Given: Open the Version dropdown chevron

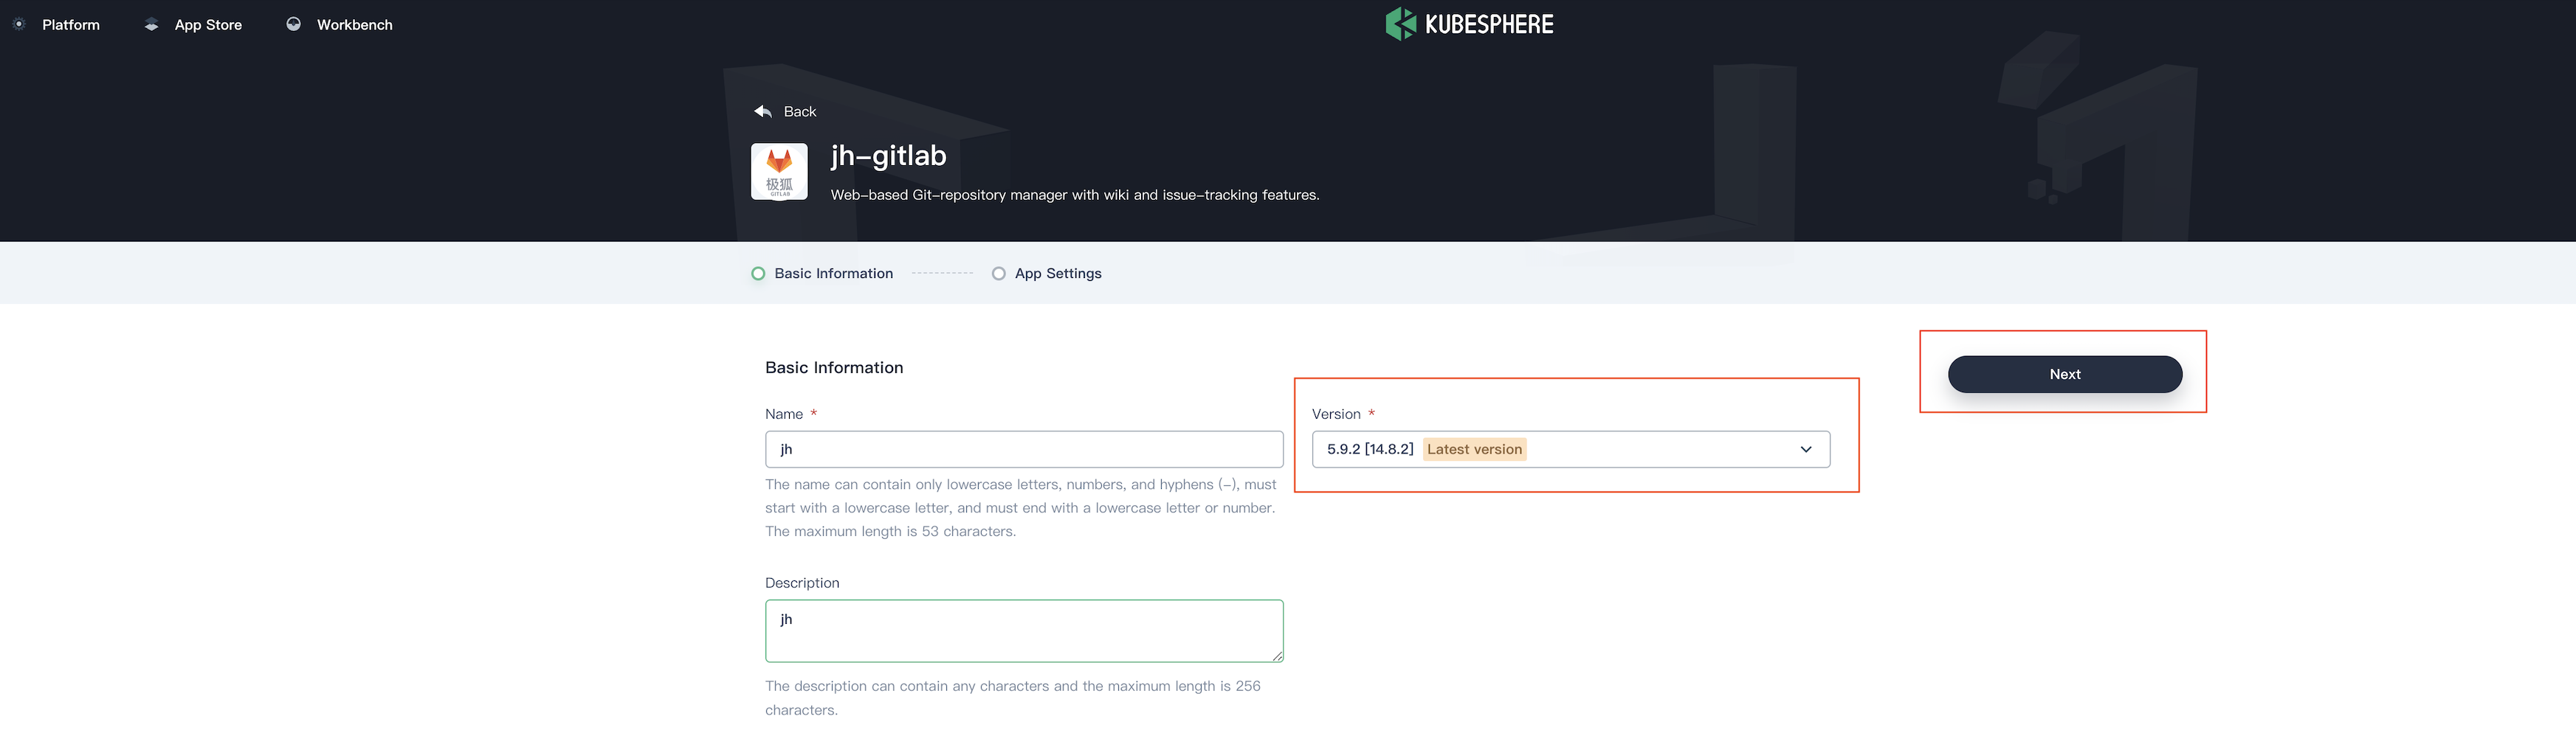Looking at the screenshot, I should [1805, 449].
